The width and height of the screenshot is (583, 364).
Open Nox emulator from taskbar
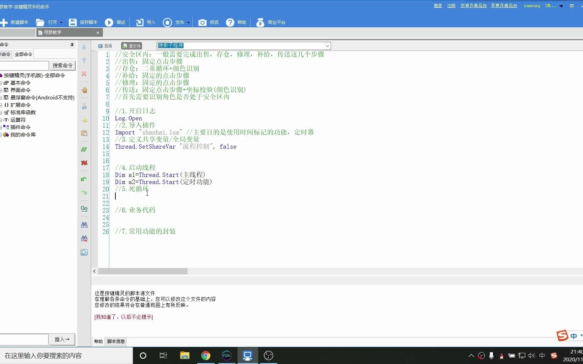[227, 356]
